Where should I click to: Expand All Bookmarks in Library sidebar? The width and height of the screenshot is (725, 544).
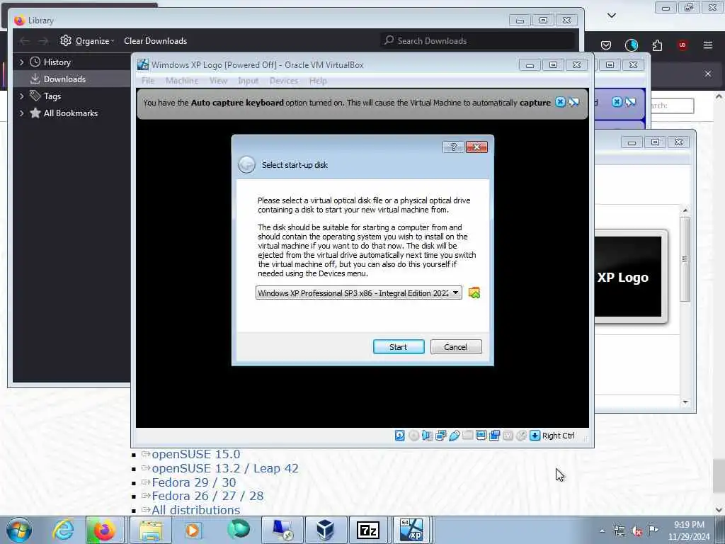tap(21, 113)
